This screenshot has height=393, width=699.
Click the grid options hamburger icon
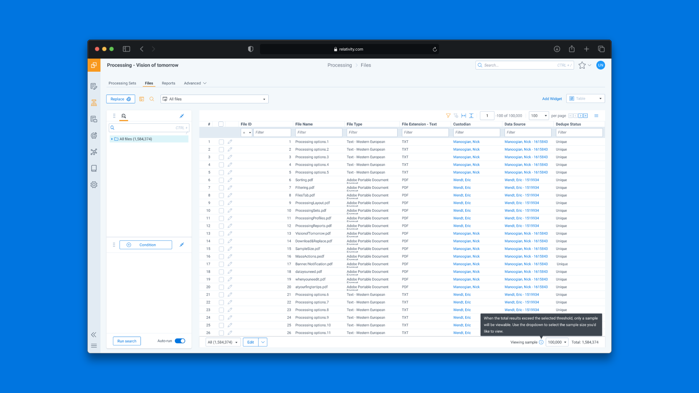tap(596, 116)
